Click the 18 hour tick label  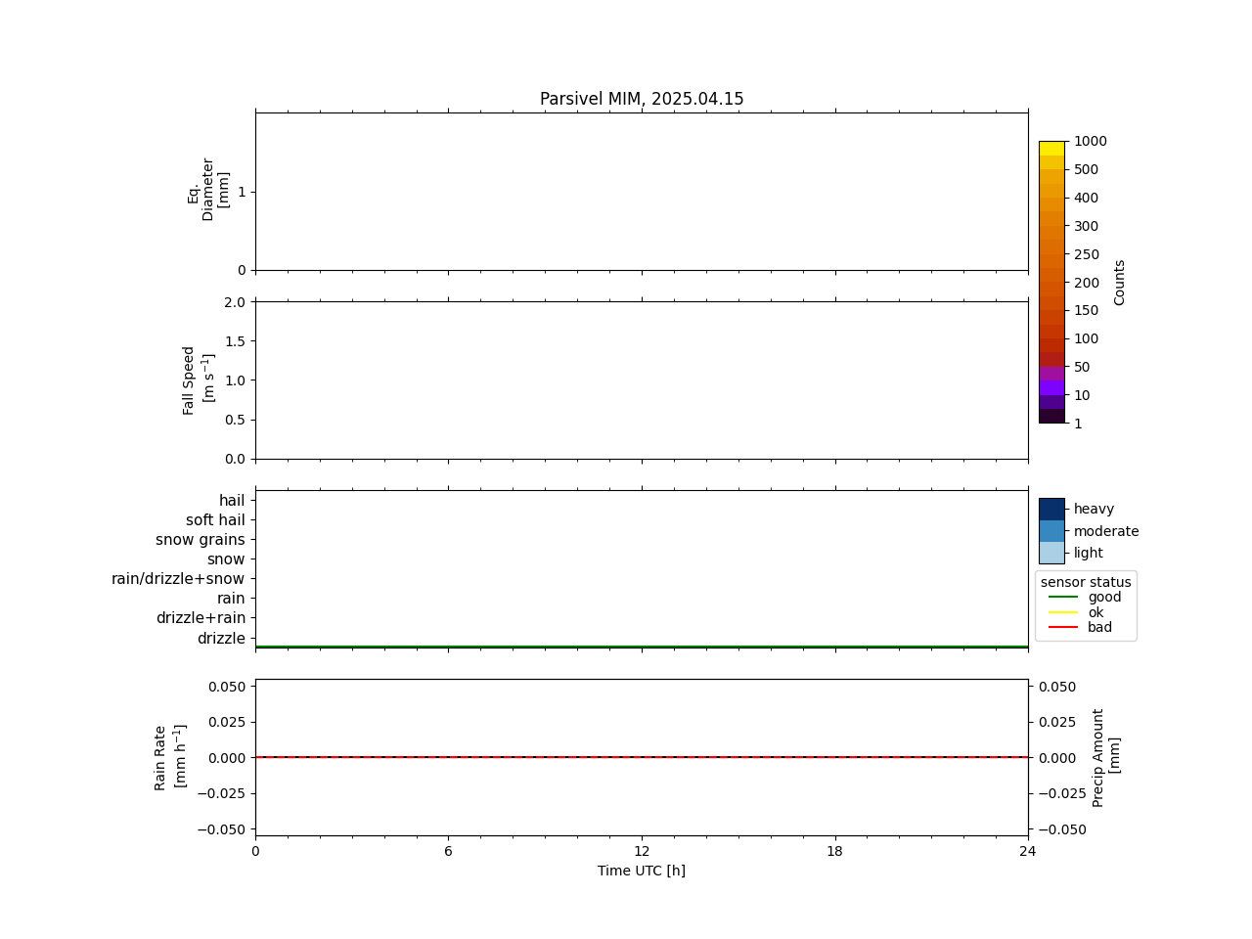(x=834, y=851)
